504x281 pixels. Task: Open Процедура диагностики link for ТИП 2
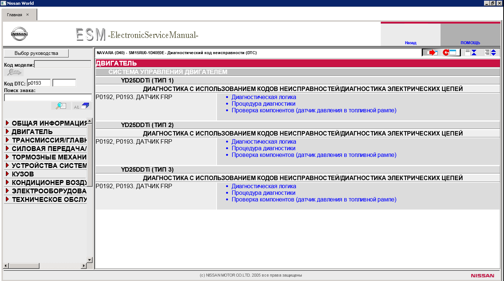pos(263,148)
